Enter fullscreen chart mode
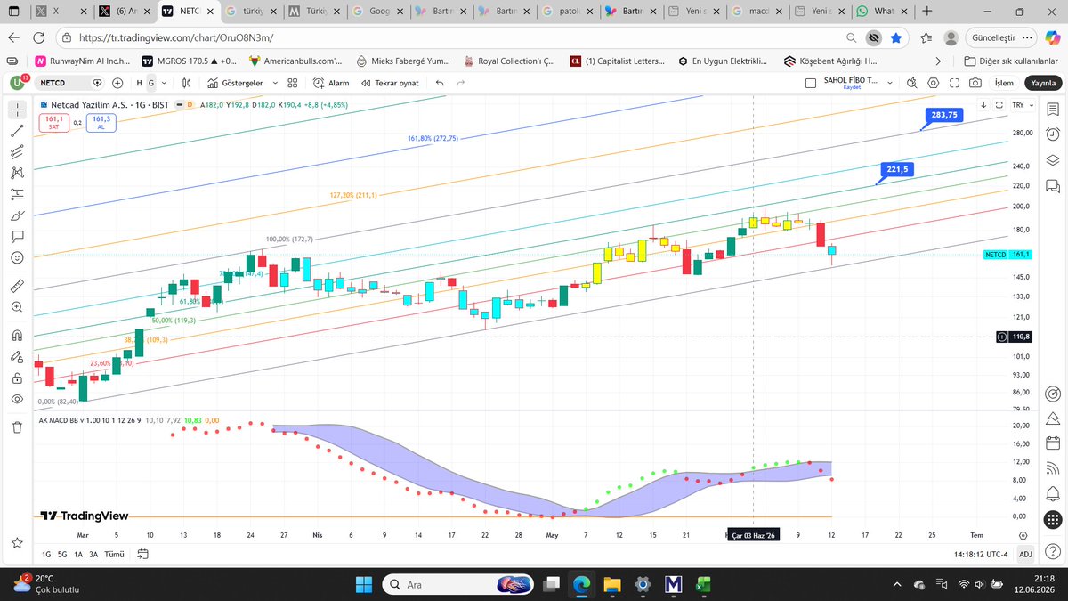The width and height of the screenshot is (1068, 601). coord(954,82)
